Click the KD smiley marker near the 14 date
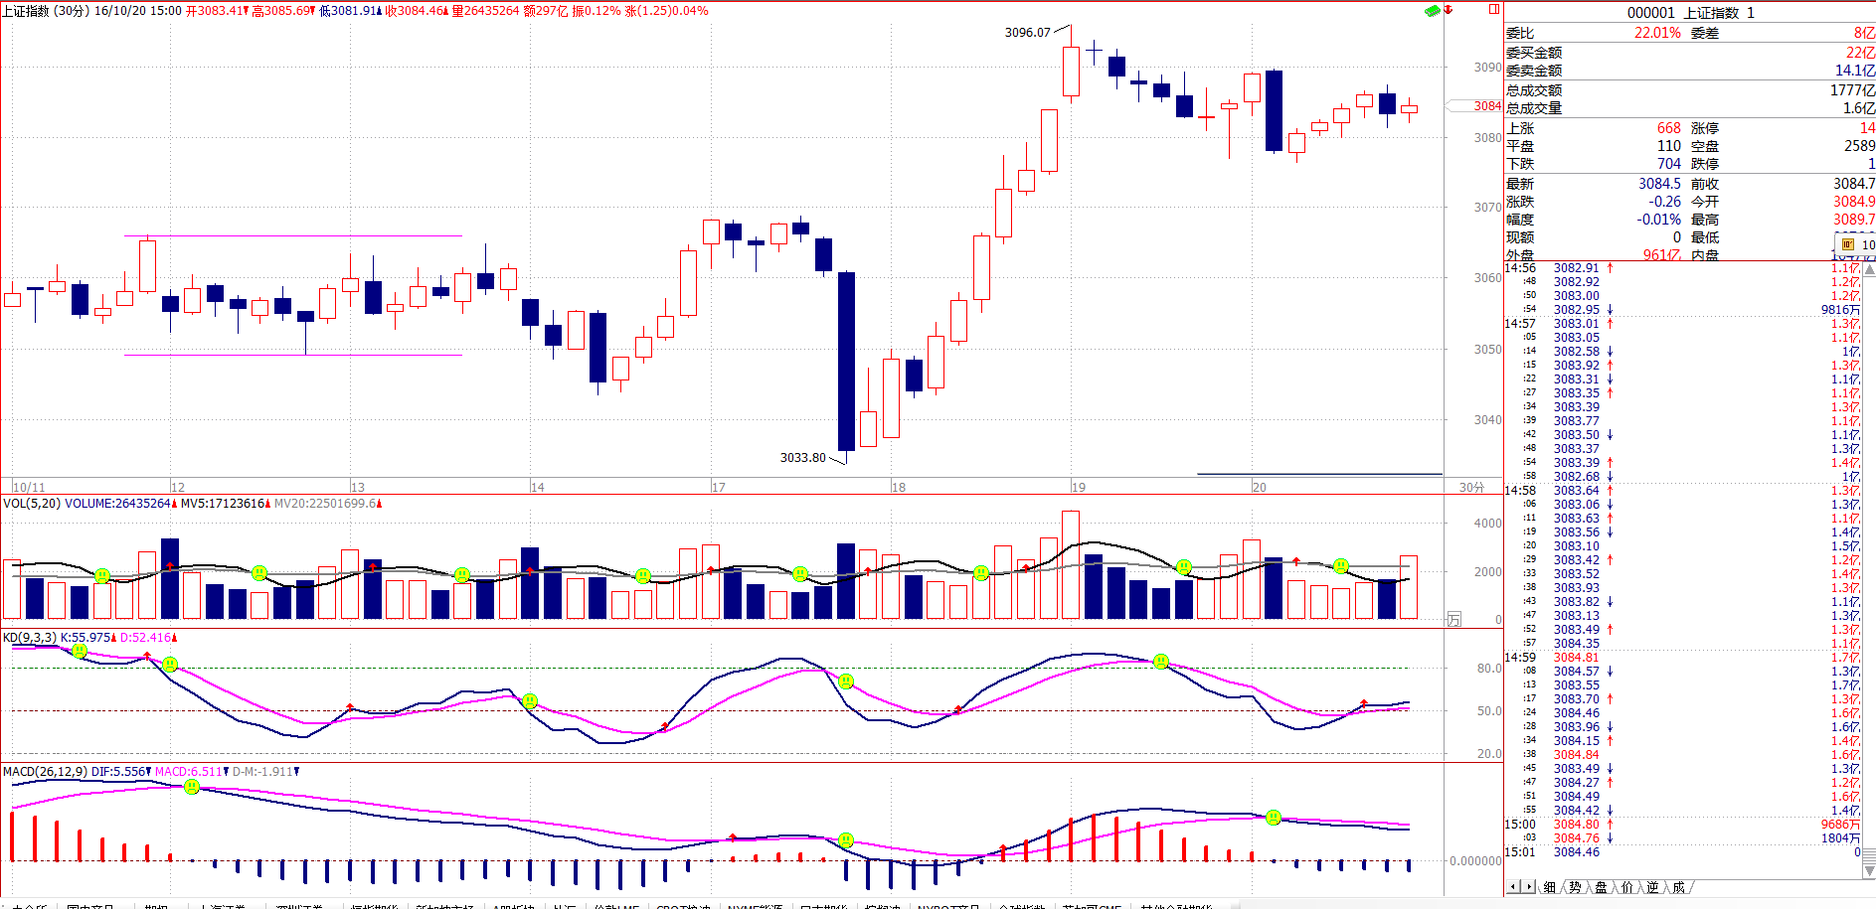1876x909 pixels. (x=530, y=701)
